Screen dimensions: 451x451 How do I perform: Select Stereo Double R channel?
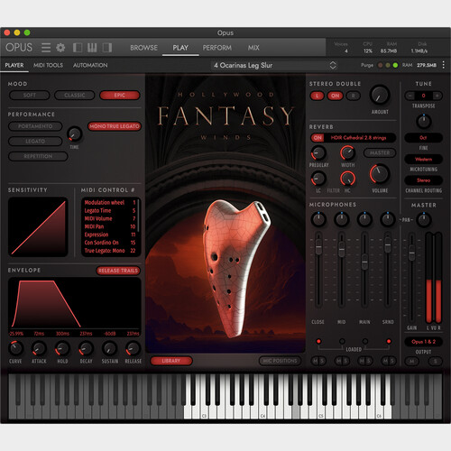[x=354, y=96]
